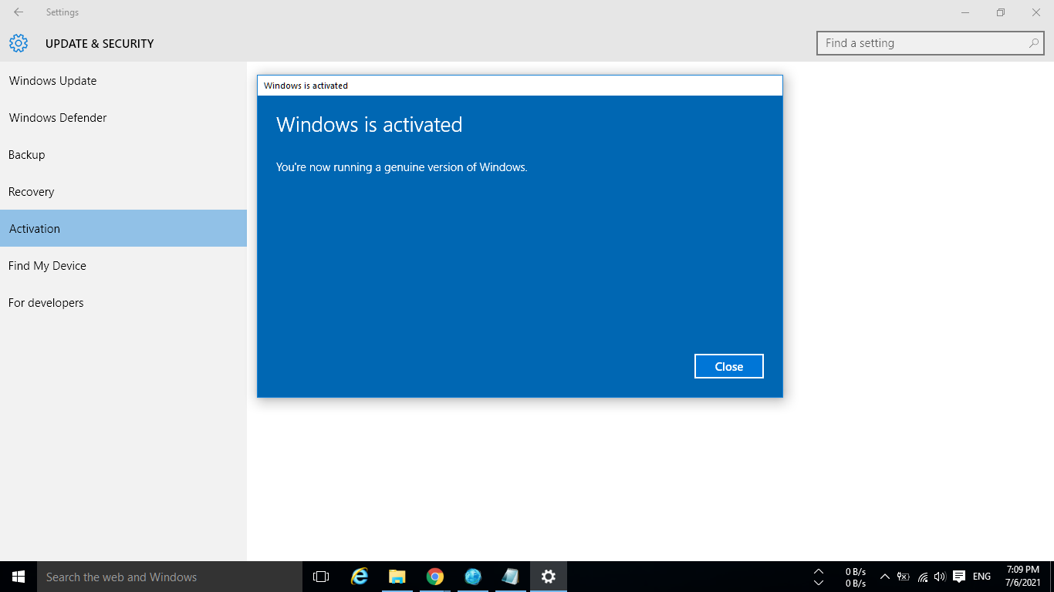The width and height of the screenshot is (1054, 592).
Task: Go back with the Settings back arrow
Action: pos(19,12)
